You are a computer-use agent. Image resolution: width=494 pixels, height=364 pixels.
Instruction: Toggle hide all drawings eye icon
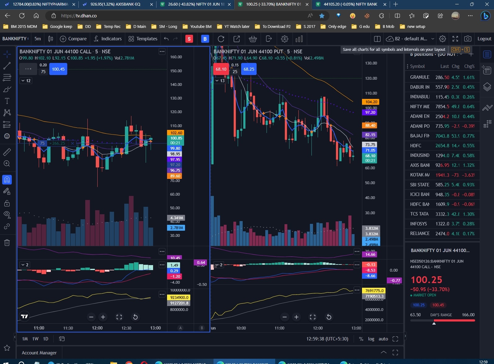pyautogui.click(x=7, y=215)
